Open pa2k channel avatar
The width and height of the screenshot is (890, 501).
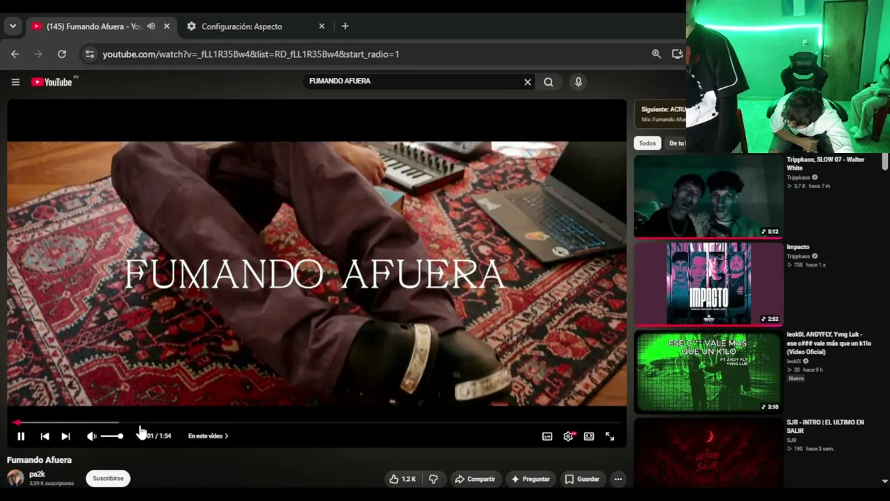[15, 478]
